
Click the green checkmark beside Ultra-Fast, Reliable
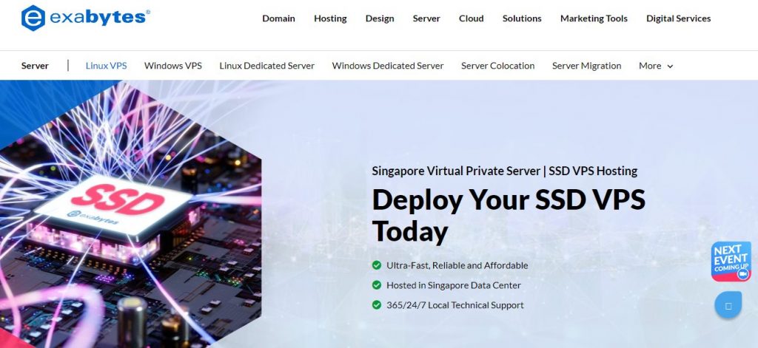point(377,265)
